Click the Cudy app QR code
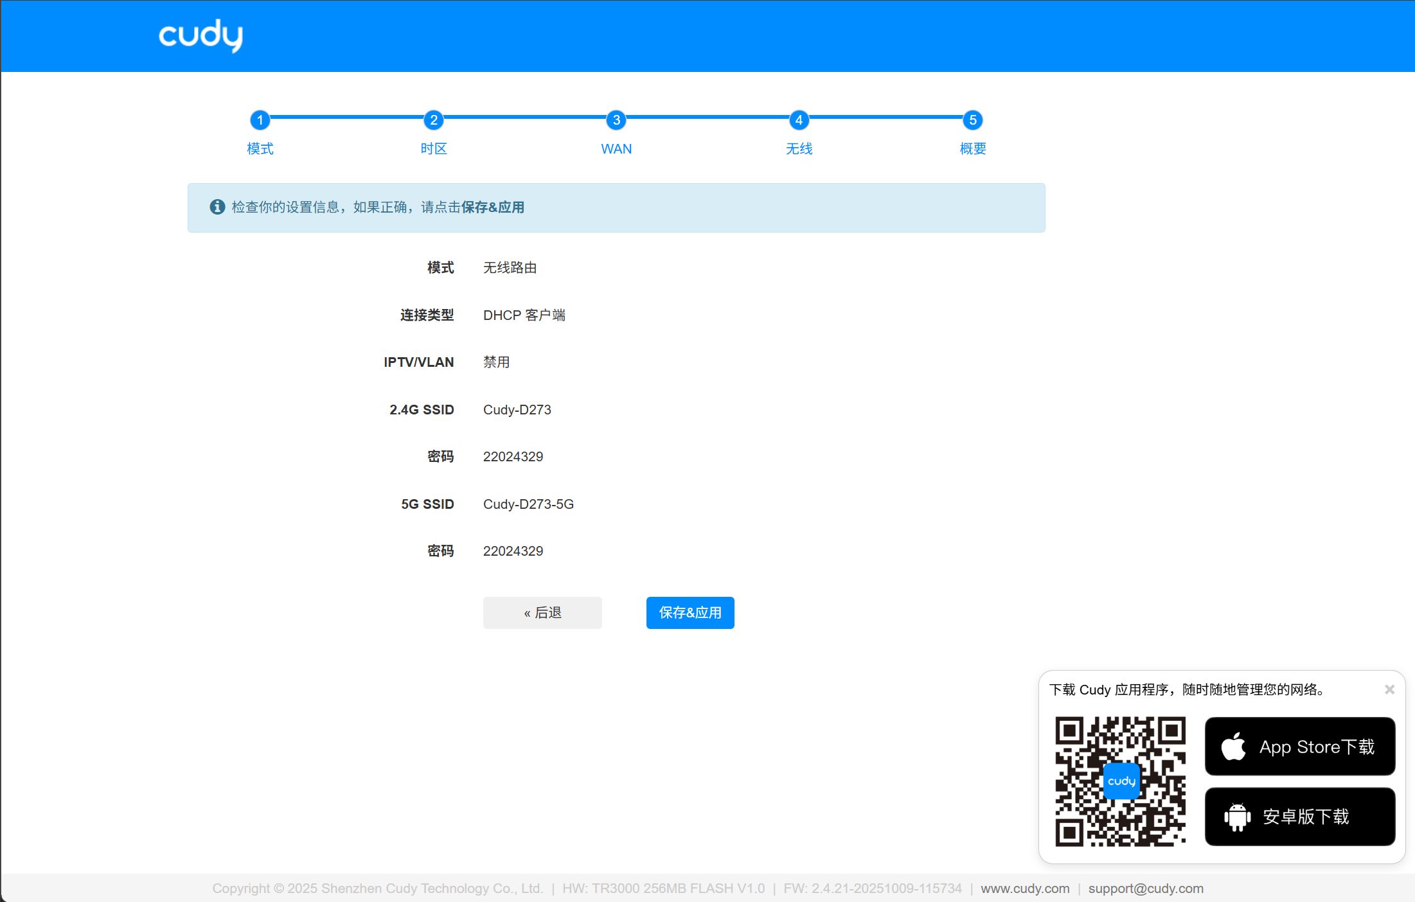This screenshot has width=1415, height=902. [x=1121, y=781]
